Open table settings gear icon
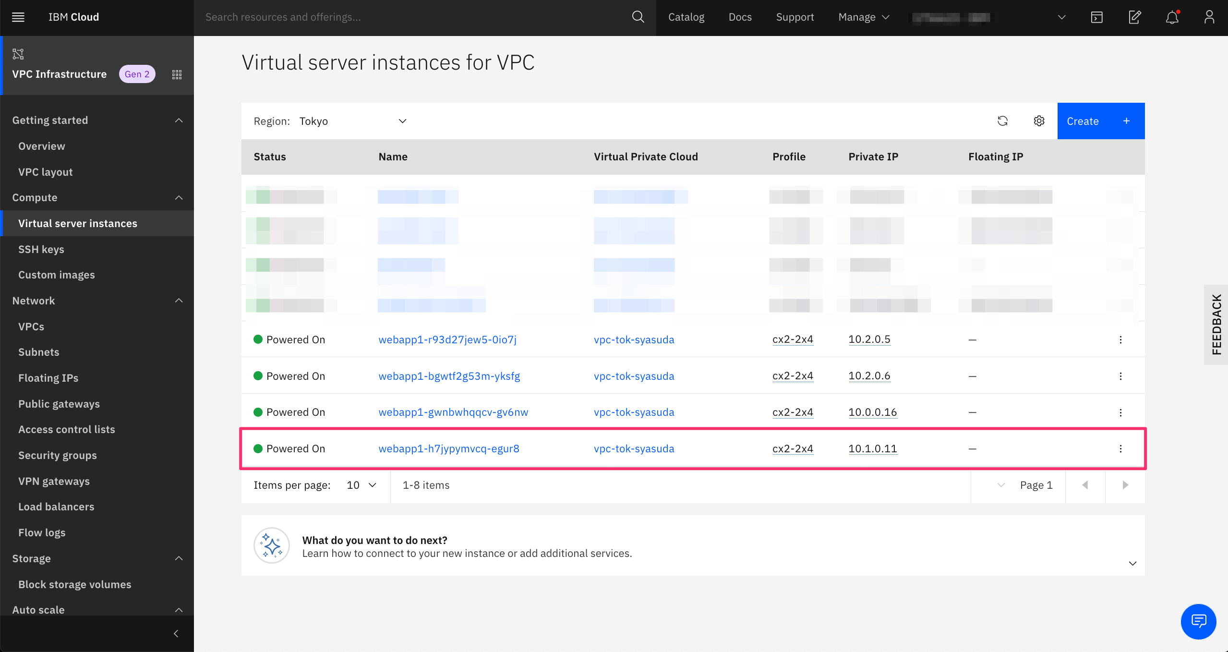The height and width of the screenshot is (652, 1228). tap(1039, 121)
